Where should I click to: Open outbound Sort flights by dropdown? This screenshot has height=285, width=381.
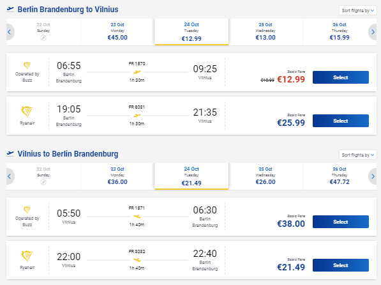click(x=357, y=10)
